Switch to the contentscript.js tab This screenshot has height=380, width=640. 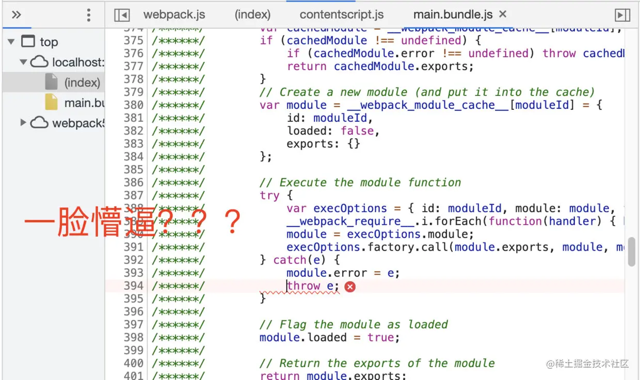(x=342, y=15)
